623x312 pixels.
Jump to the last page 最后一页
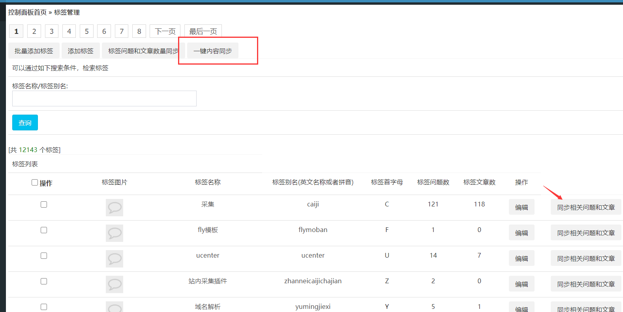[x=203, y=32]
